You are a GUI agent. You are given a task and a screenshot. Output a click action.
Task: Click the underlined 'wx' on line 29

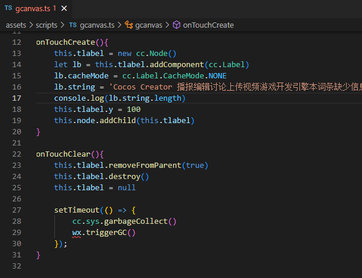point(77,233)
